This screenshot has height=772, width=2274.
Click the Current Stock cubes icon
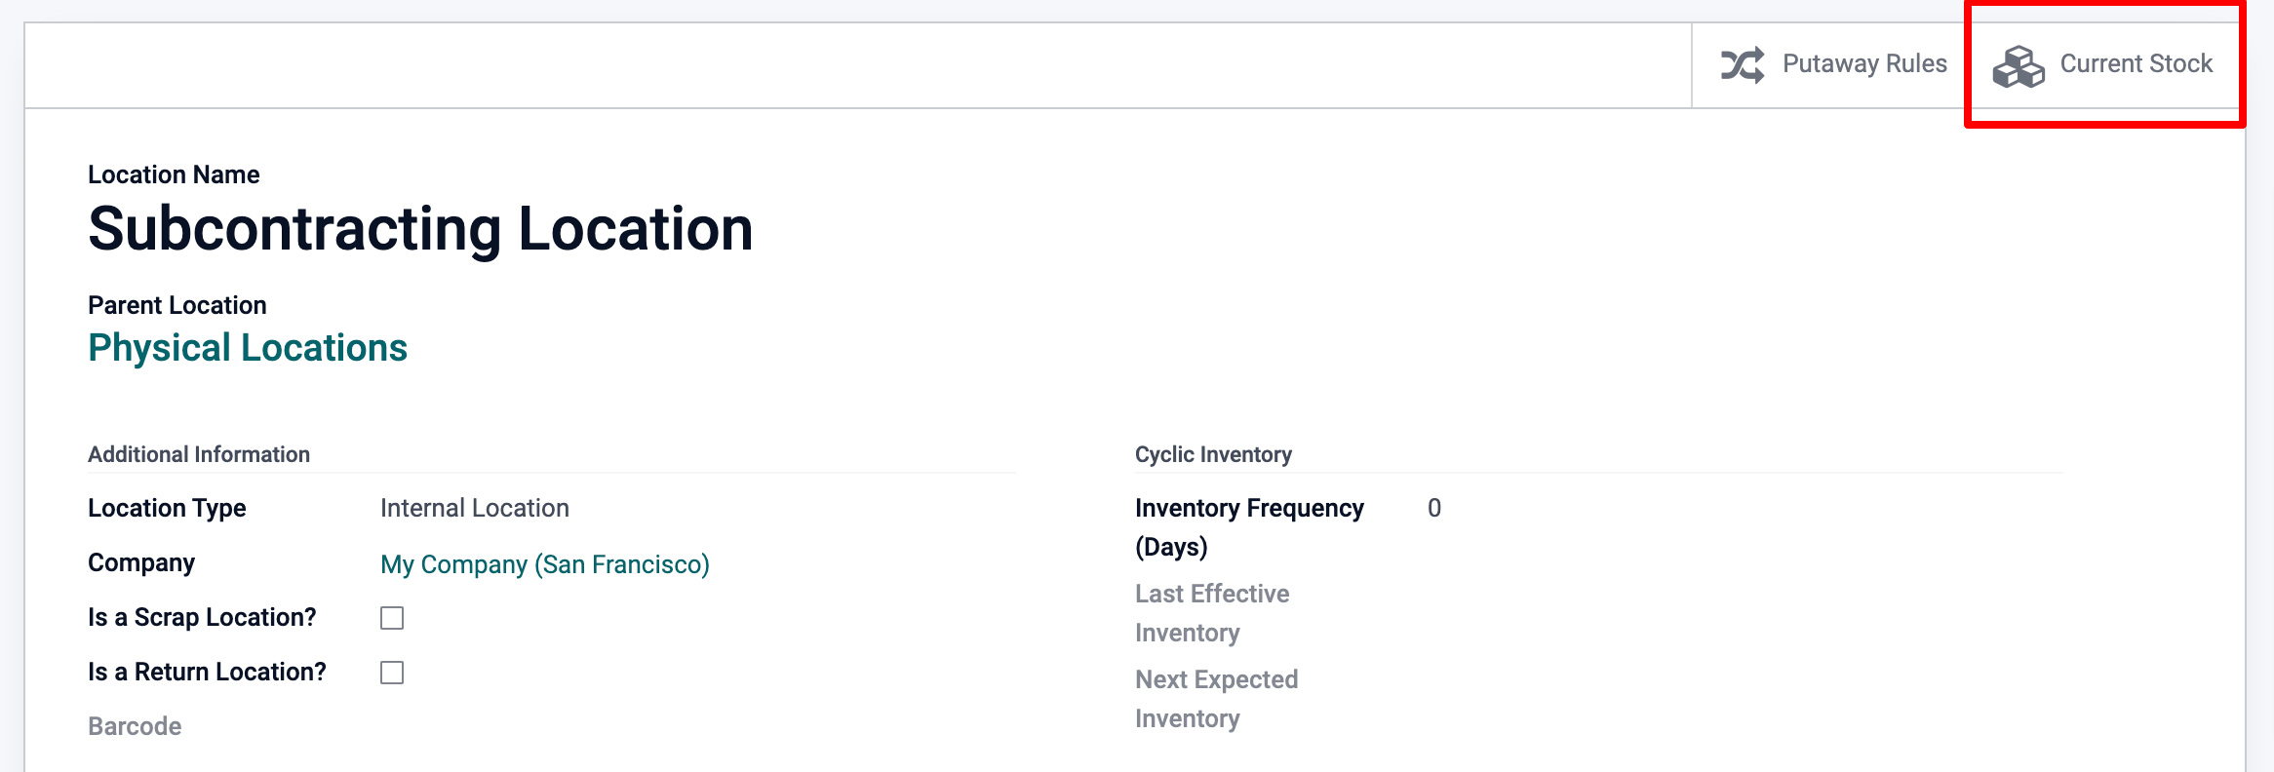pyautogui.click(x=2018, y=66)
